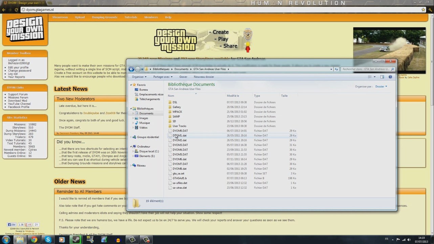Viewport: 434px width, 244px height.
Task: Select Musique library in the sidebar
Action: point(144,123)
